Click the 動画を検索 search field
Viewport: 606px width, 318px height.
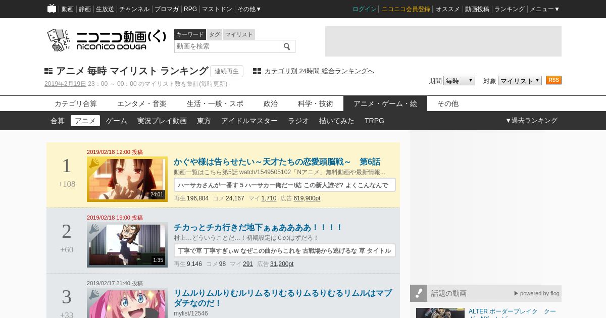point(226,46)
